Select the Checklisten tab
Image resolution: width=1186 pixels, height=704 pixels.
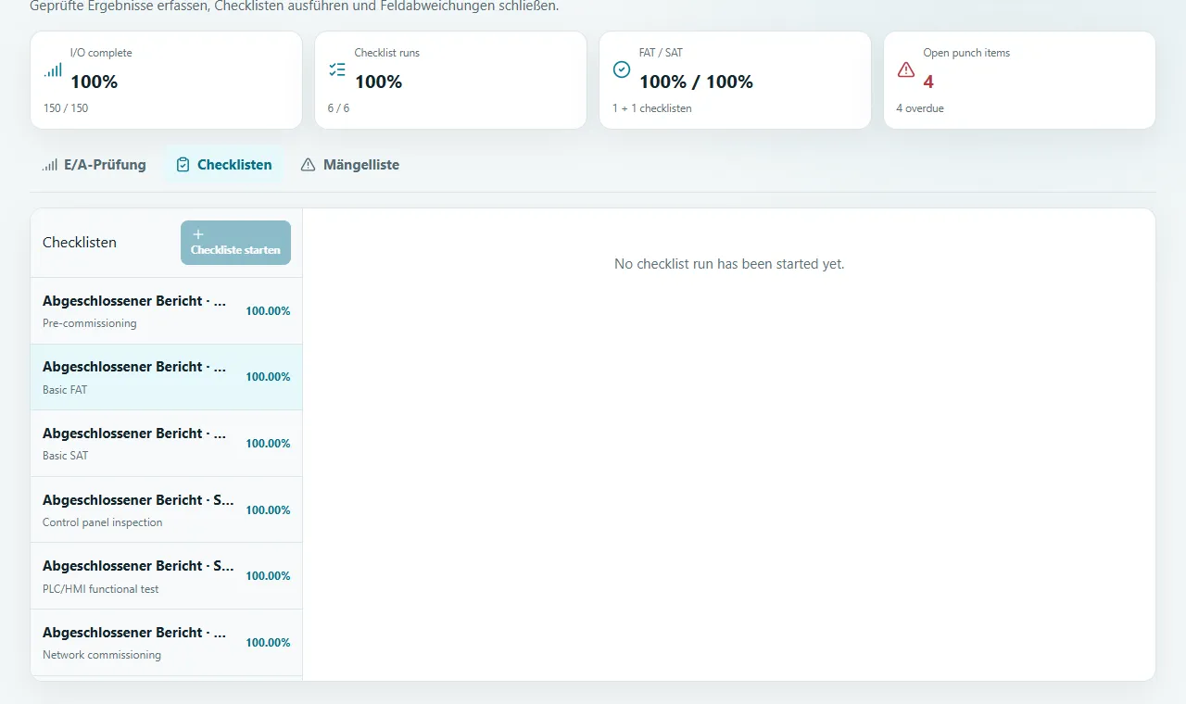[224, 165]
